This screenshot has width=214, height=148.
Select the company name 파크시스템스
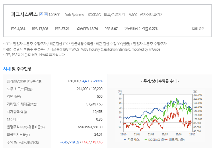tap(24, 14)
